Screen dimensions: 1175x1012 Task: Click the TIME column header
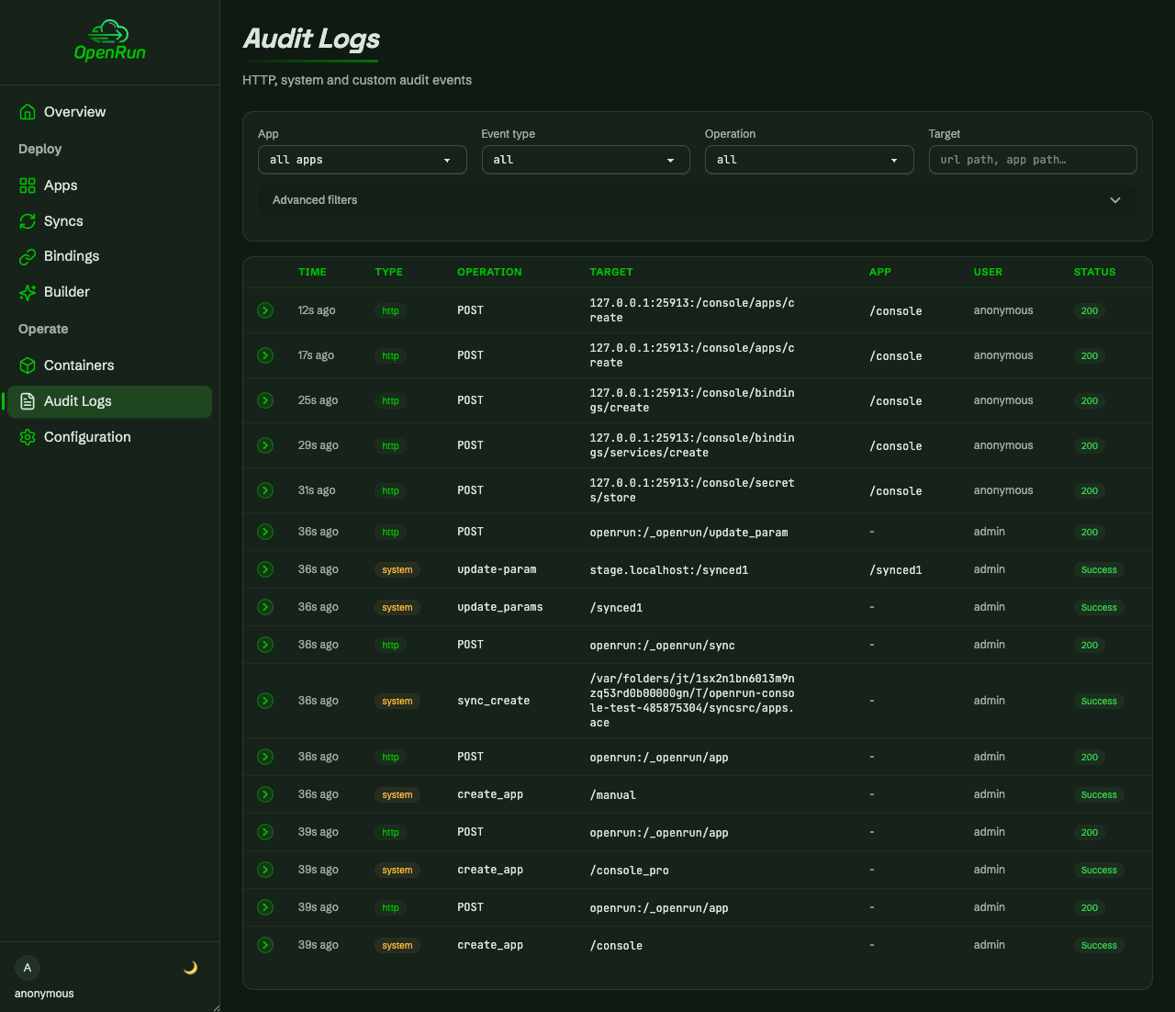point(312,272)
